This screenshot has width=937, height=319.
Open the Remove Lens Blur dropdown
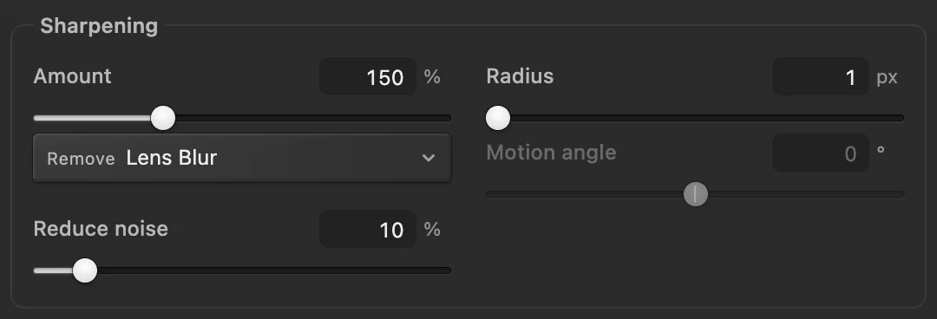tap(242, 158)
